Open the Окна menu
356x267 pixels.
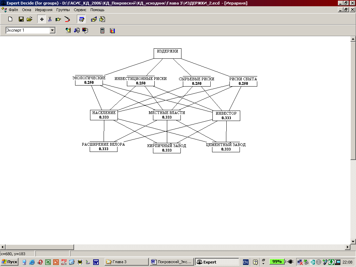[26, 10]
